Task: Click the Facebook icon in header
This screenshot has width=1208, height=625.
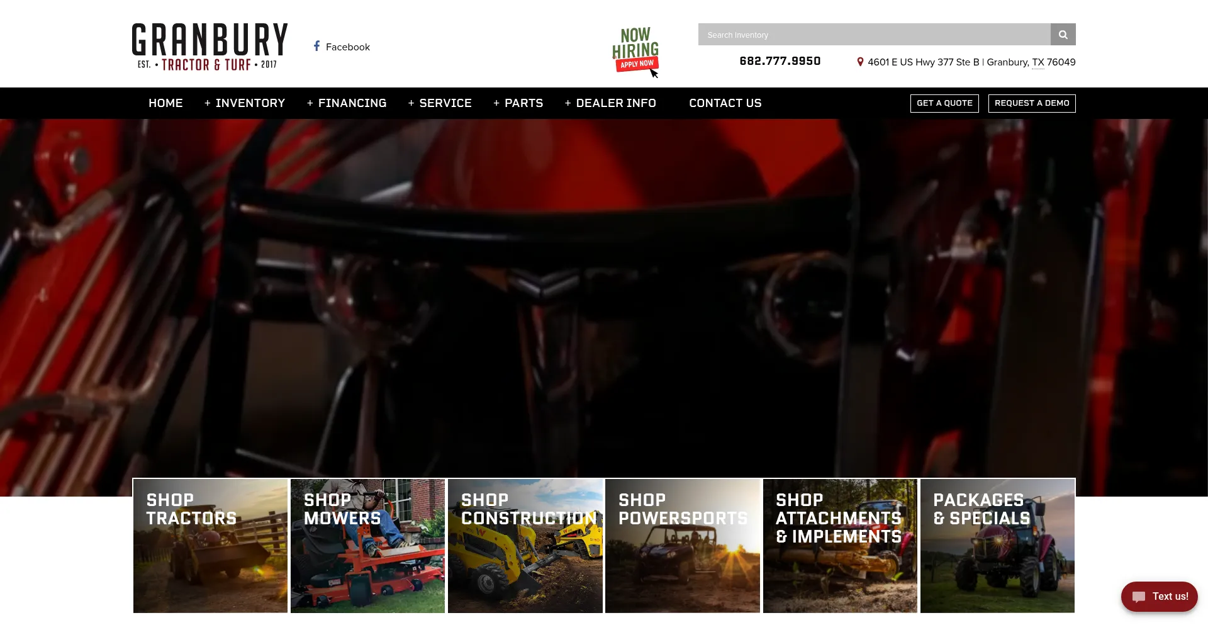Action: click(x=317, y=46)
